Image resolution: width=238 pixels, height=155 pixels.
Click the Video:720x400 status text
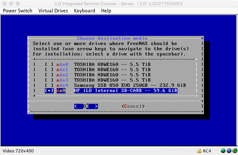18,151
